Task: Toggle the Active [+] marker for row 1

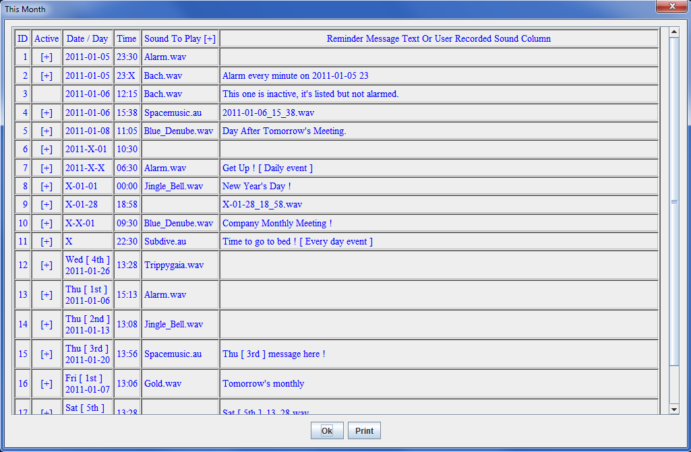Action: (47, 57)
